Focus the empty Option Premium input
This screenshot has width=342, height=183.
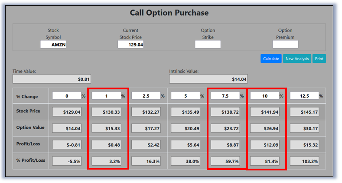(285, 44)
